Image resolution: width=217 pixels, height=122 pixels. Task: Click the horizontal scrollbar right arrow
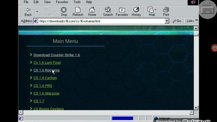[x=191, y=112]
